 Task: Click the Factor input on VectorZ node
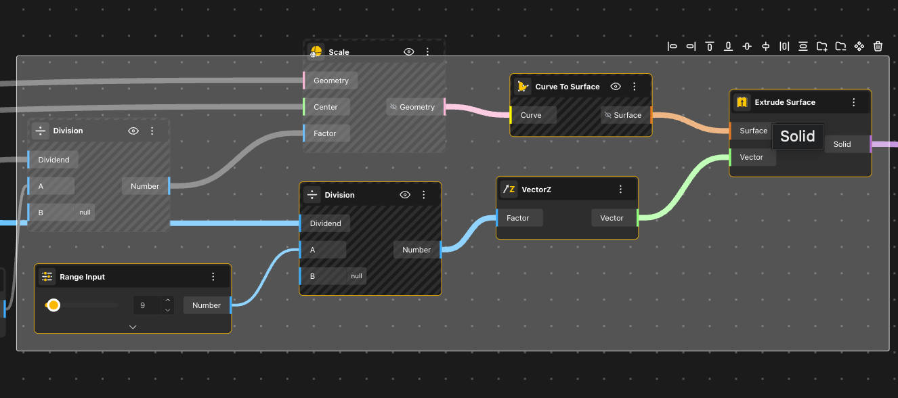tap(518, 218)
